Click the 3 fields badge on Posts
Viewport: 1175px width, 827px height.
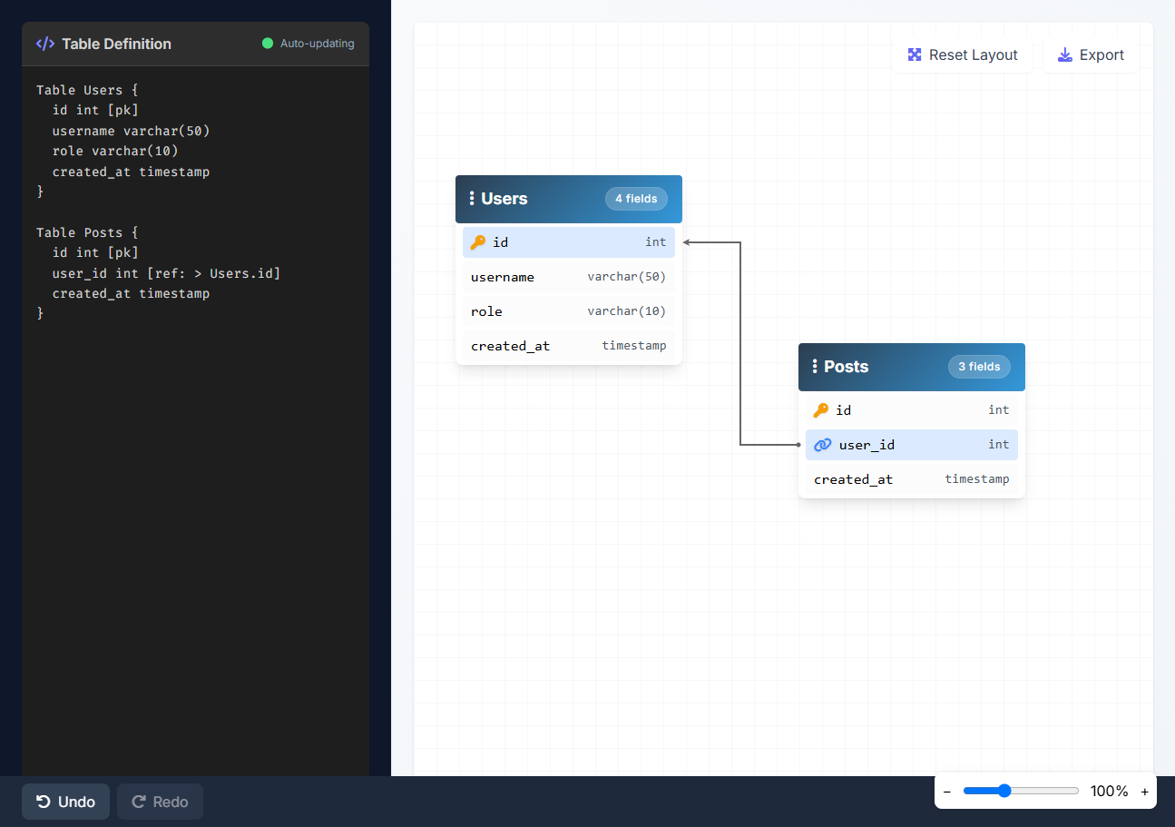pyautogui.click(x=979, y=367)
